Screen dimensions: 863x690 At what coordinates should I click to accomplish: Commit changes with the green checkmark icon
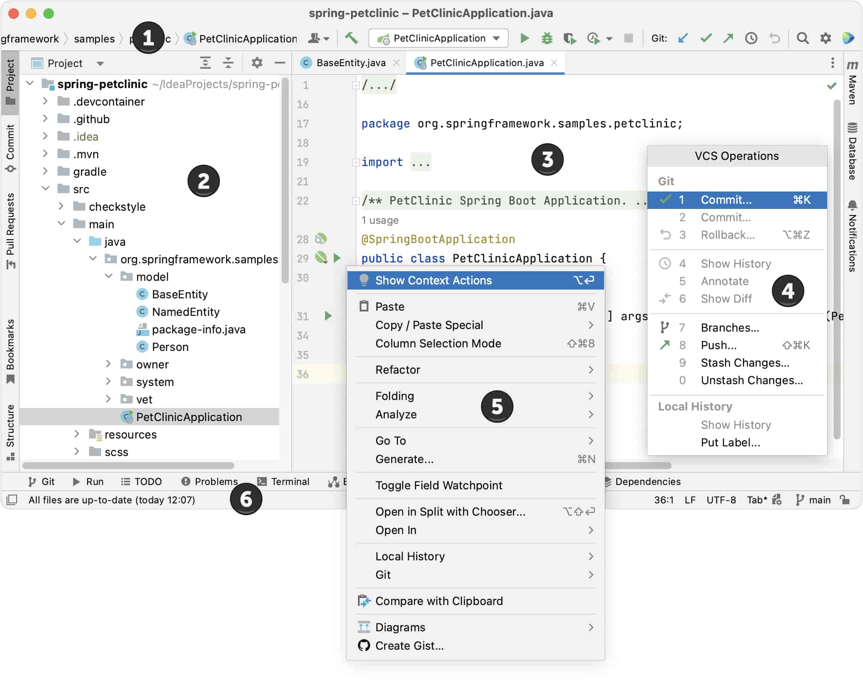pyautogui.click(x=706, y=38)
